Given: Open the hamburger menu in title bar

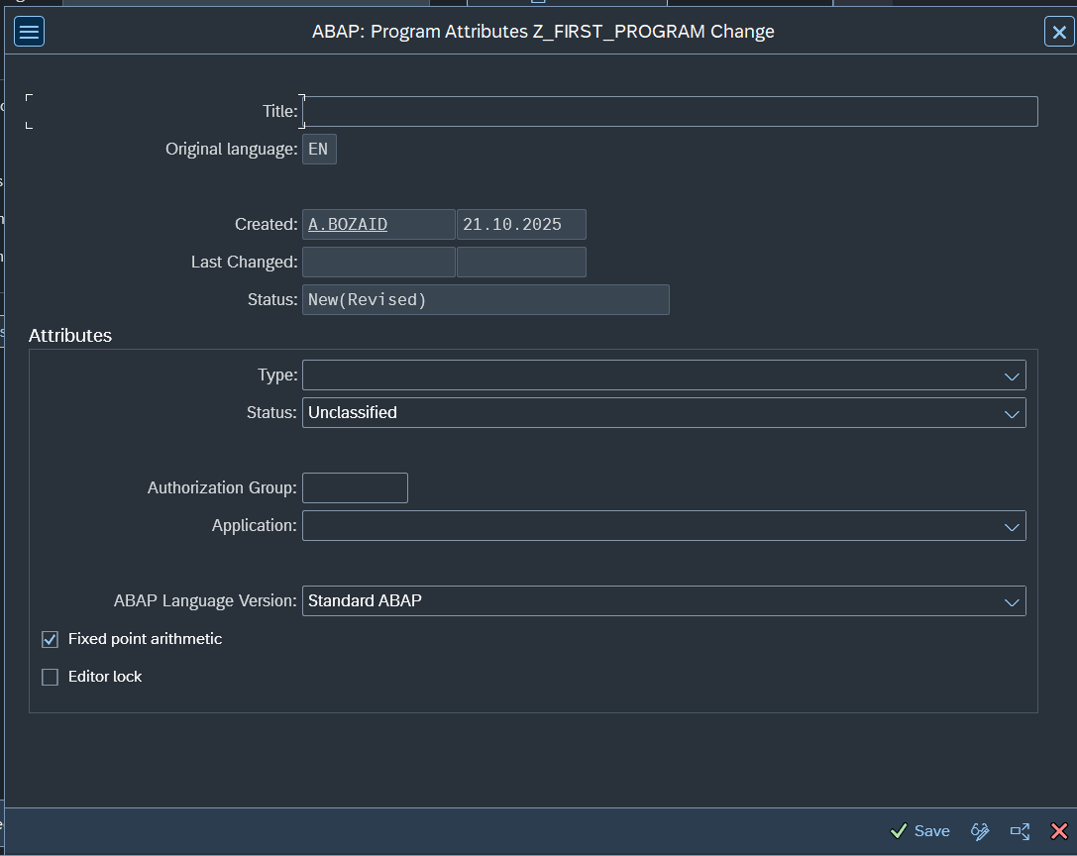Looking at the screenshot, I should 29,32.
